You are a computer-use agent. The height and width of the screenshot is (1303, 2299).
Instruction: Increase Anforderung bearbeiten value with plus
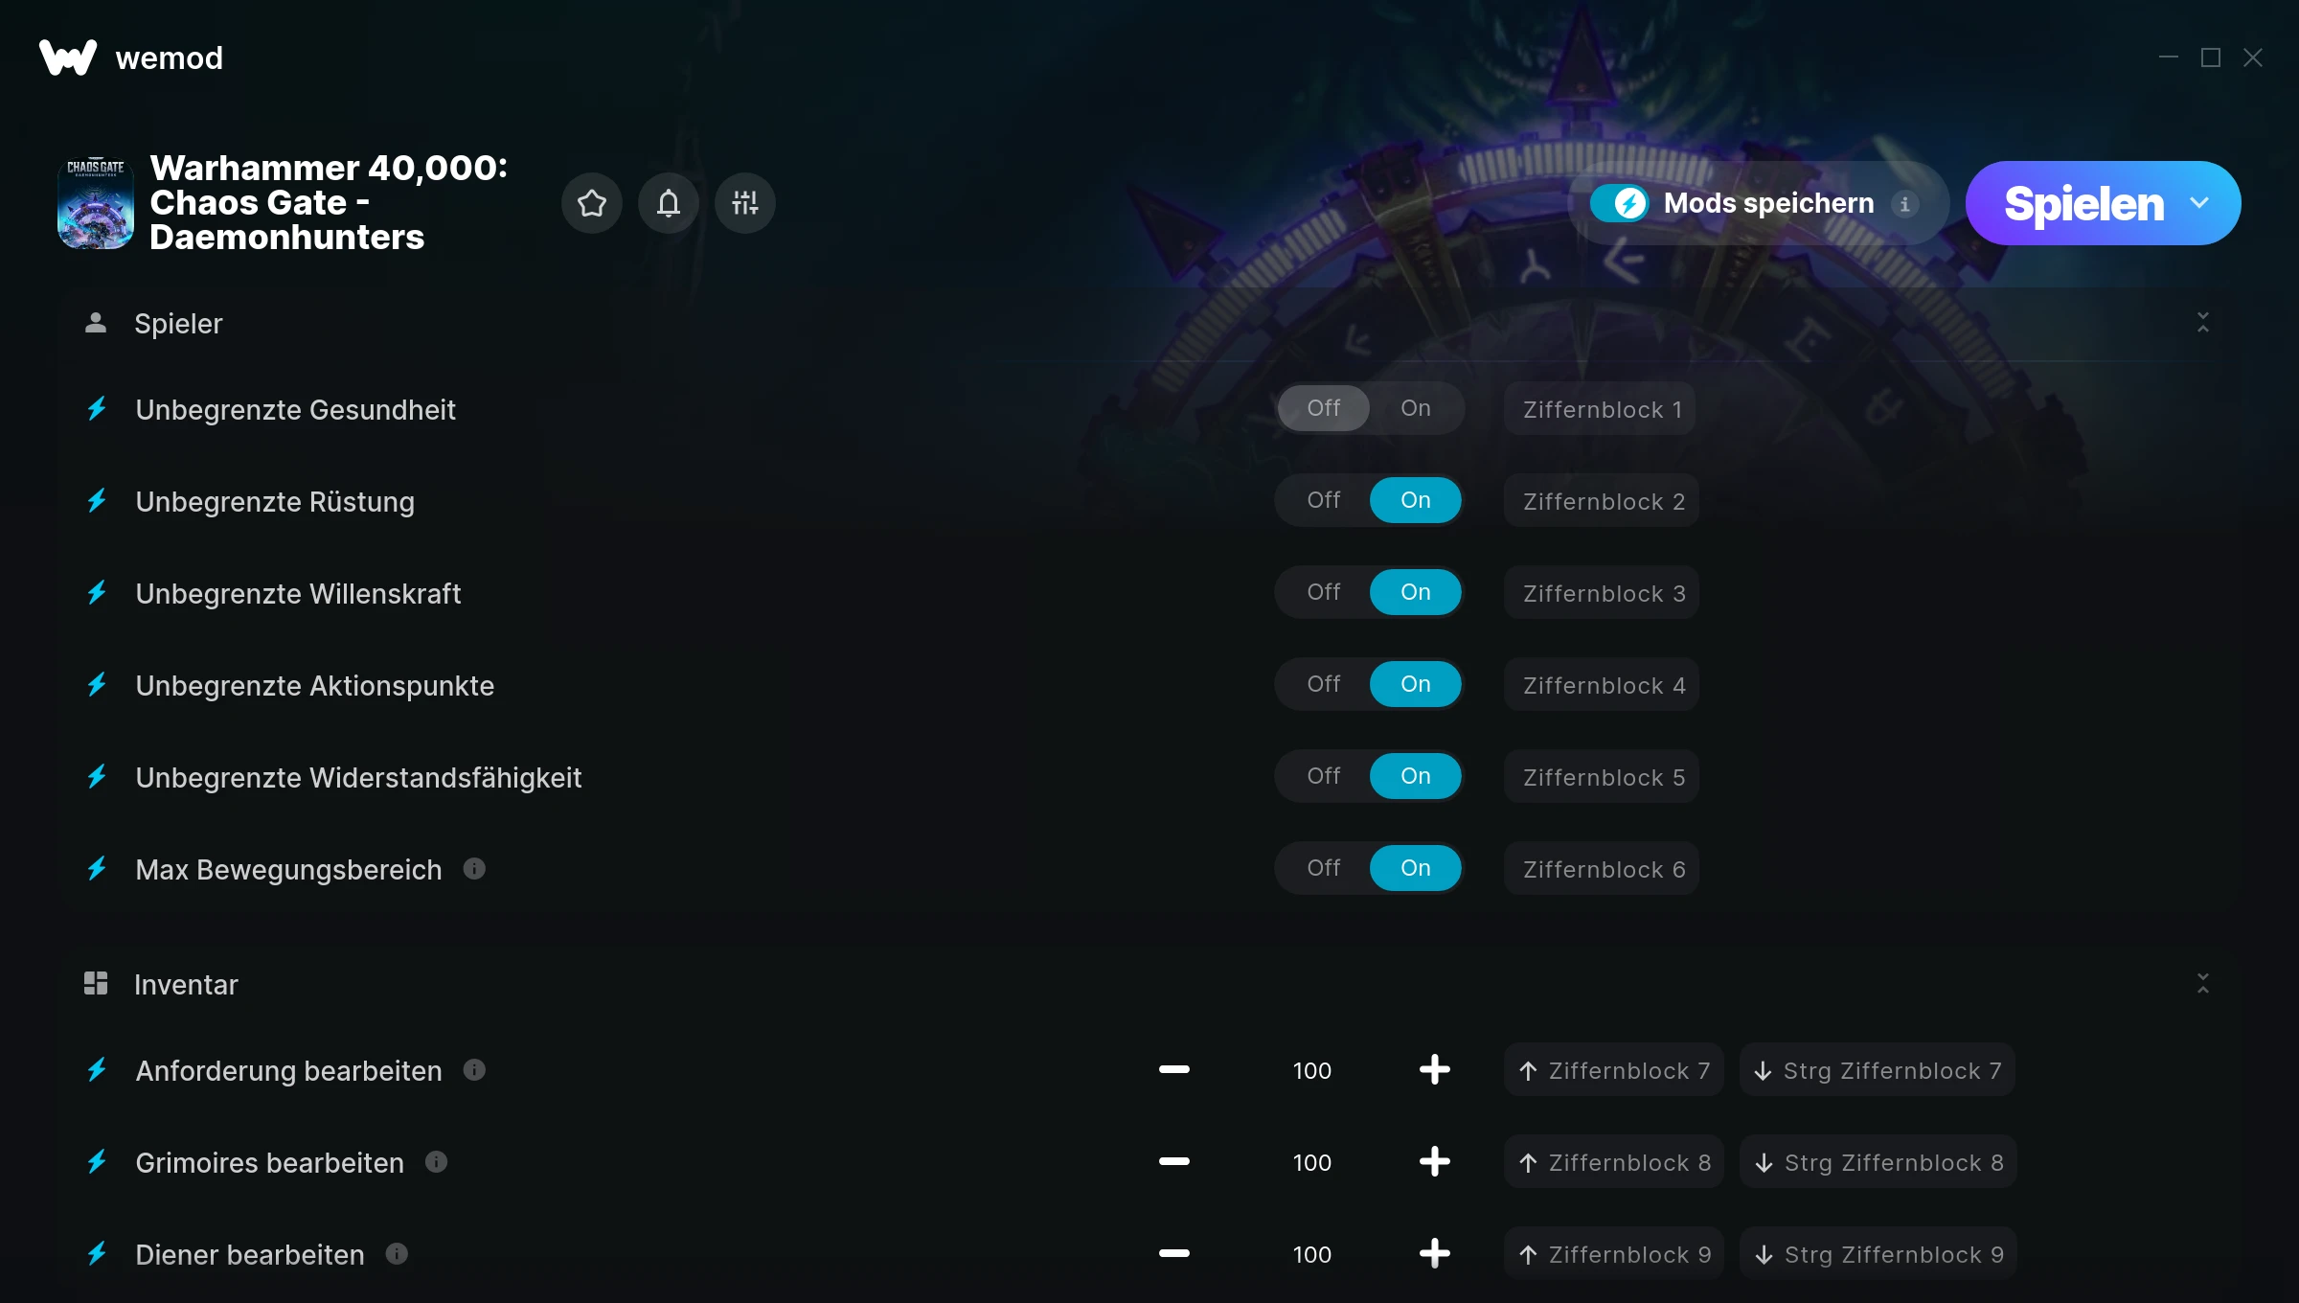click(x=1434, y=1070)
